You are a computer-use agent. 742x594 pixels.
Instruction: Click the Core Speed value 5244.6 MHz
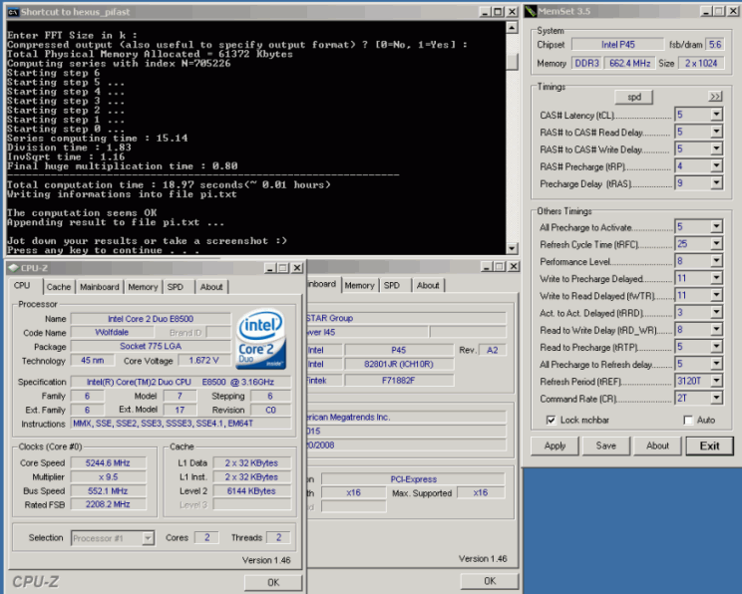point(108,463)
